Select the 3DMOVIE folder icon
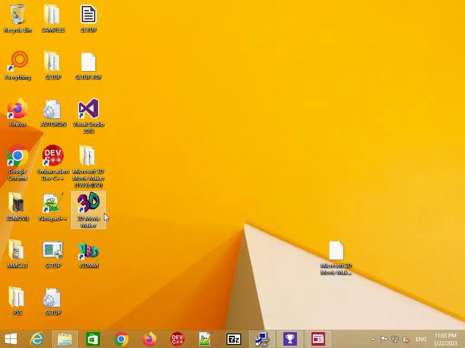This screenshot has width=465, height=348. coord(18,207)
